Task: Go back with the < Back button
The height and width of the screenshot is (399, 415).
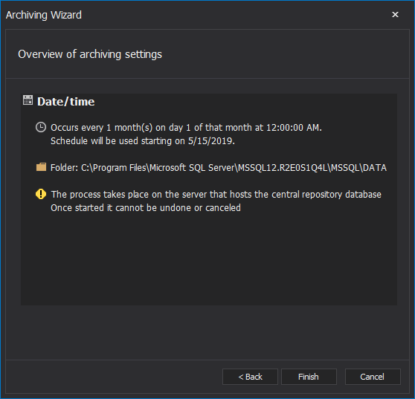Action: [x=250, y=377]
